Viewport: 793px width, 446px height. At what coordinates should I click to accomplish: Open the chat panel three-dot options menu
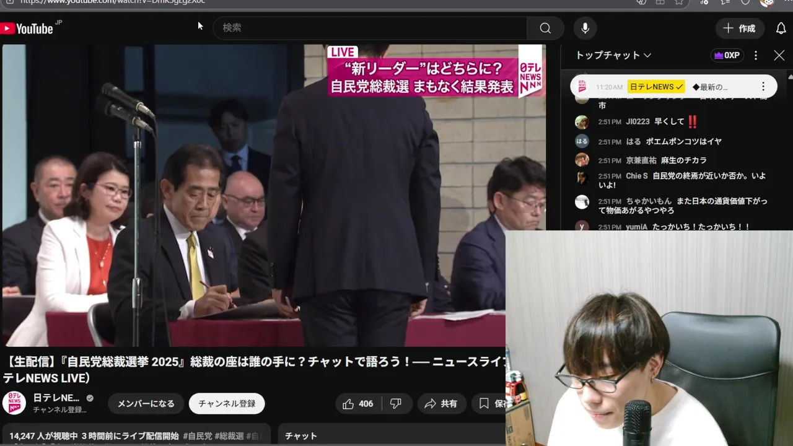756,55
